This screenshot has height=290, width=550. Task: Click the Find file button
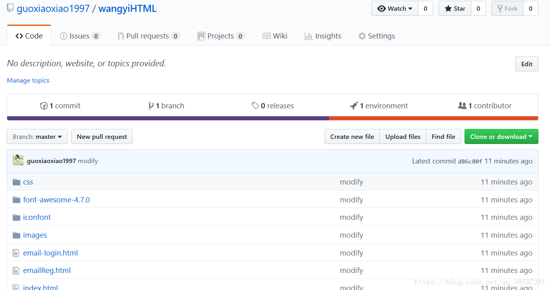pos(443,136)
